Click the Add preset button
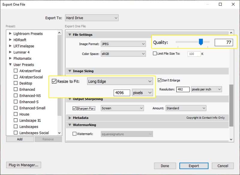Image resolution: width=240 pixels, height=175 pixels. [x=20, y=139]
